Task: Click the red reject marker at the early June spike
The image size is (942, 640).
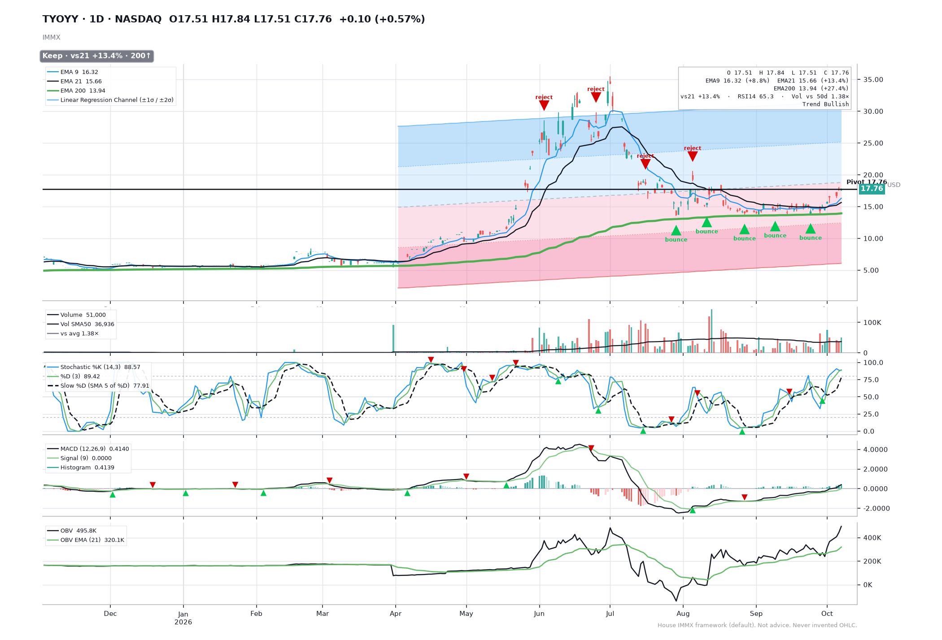Action: (544, 105)
